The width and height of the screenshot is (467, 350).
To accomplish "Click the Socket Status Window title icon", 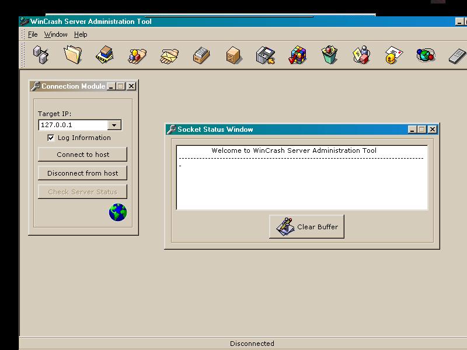I will tap(171, 129).
